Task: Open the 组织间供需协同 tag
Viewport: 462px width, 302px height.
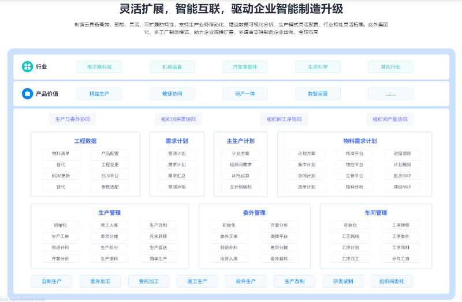Action: click(178, 119)
